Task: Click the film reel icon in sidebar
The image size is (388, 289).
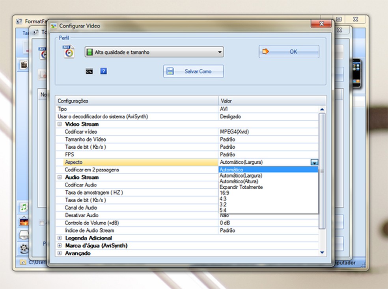Action: [x=24, y=248]
